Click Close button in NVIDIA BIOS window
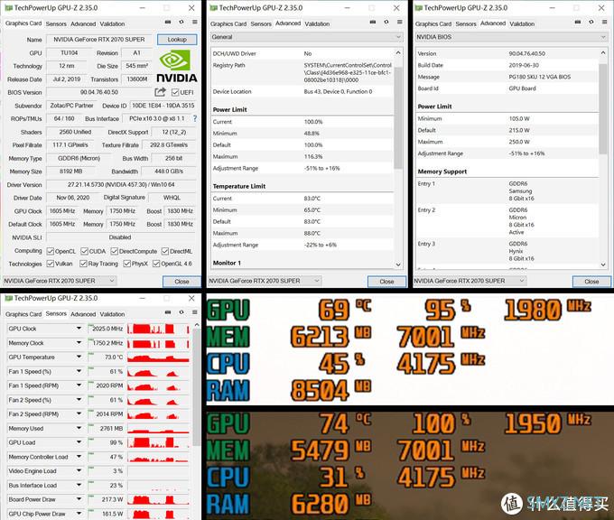This screenshot has width=614, height=520. pyautogui.click(x=591, y=281)
